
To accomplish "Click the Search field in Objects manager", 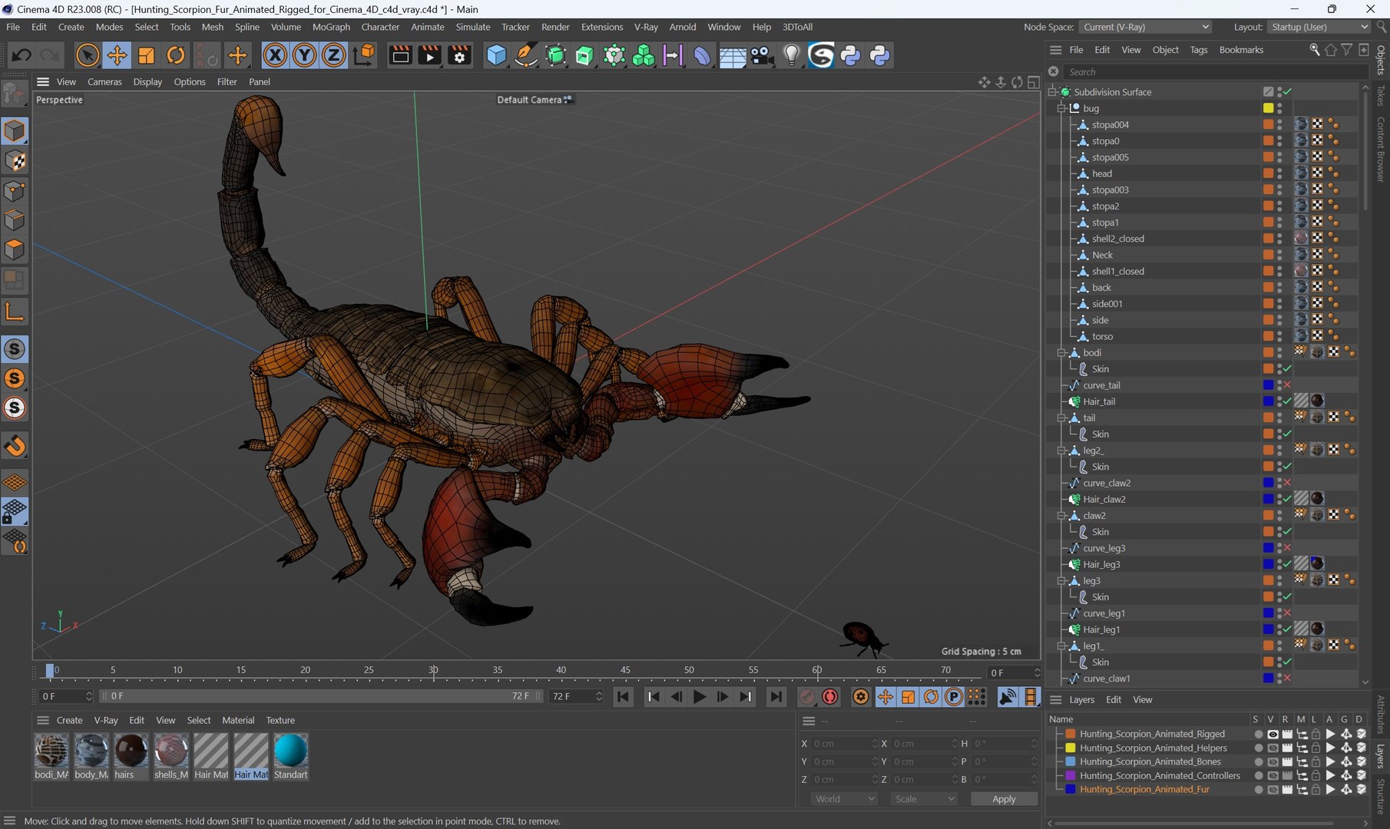I will tap(1216, 72).
